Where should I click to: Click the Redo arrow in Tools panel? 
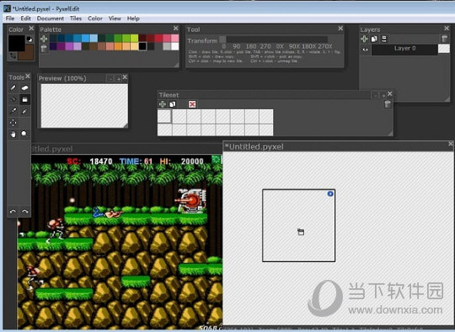pos(25,212)
